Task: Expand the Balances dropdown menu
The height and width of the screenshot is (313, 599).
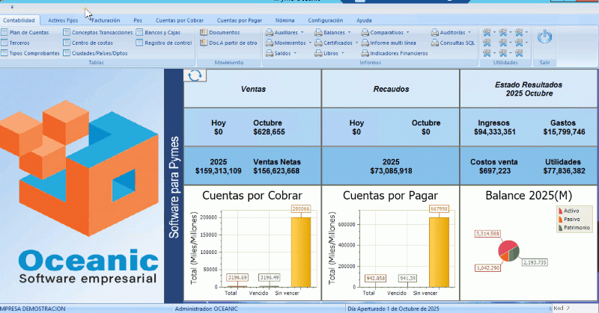Action: (x=334, y=33)
